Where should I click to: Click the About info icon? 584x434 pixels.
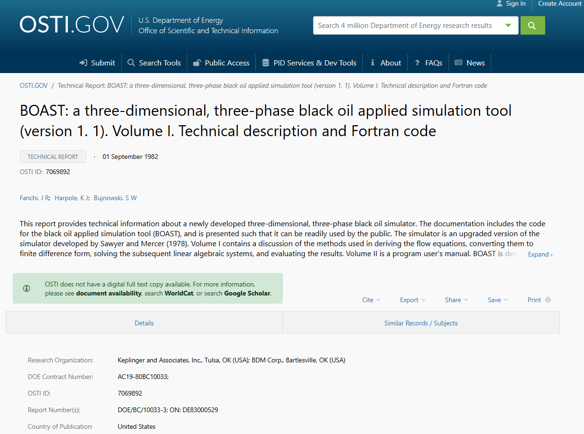[x=373, y=63]
